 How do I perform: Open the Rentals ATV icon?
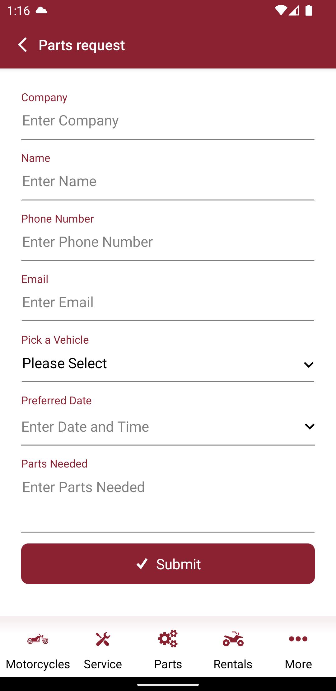pos(233,639)
